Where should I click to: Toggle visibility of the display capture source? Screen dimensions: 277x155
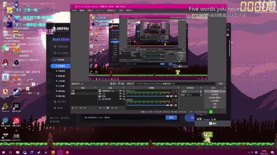coord(120,99)
